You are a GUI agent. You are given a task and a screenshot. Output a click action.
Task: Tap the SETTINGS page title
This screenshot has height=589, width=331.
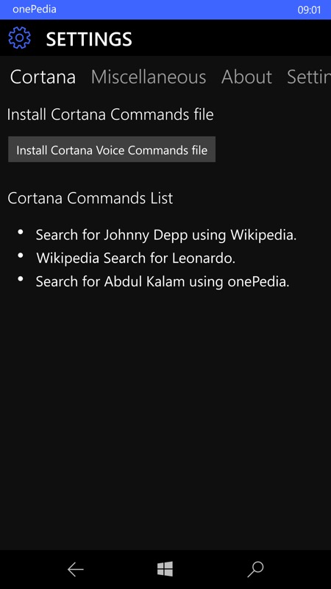(89, 39)
